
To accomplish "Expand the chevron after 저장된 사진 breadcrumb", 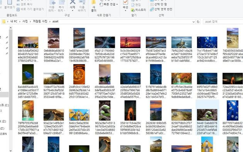I will pos(50,22).
